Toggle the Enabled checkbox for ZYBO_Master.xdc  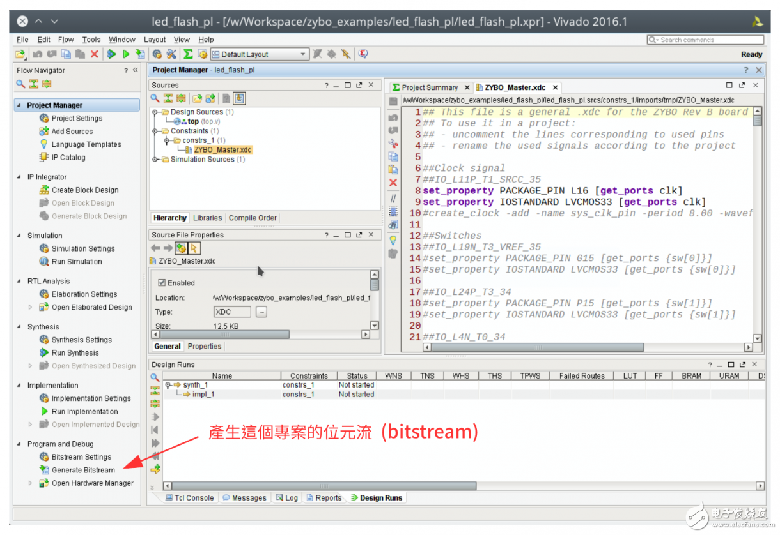point(162,283)
